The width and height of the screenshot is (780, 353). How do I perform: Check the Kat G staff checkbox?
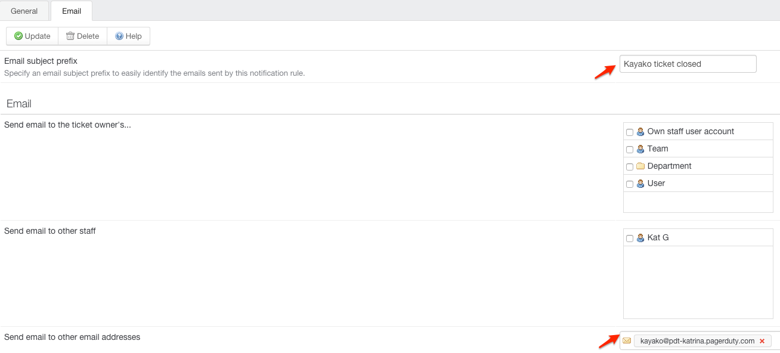click(x=630, y=239)
